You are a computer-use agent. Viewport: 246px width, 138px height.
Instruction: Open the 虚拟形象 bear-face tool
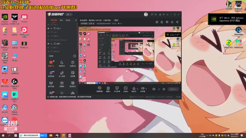[x=51, y=84]
